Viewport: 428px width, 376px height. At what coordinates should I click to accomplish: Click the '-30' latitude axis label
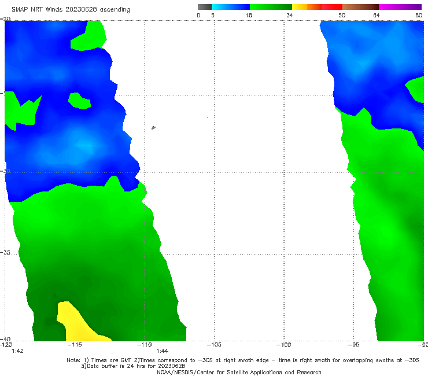[x=5, y=171]
